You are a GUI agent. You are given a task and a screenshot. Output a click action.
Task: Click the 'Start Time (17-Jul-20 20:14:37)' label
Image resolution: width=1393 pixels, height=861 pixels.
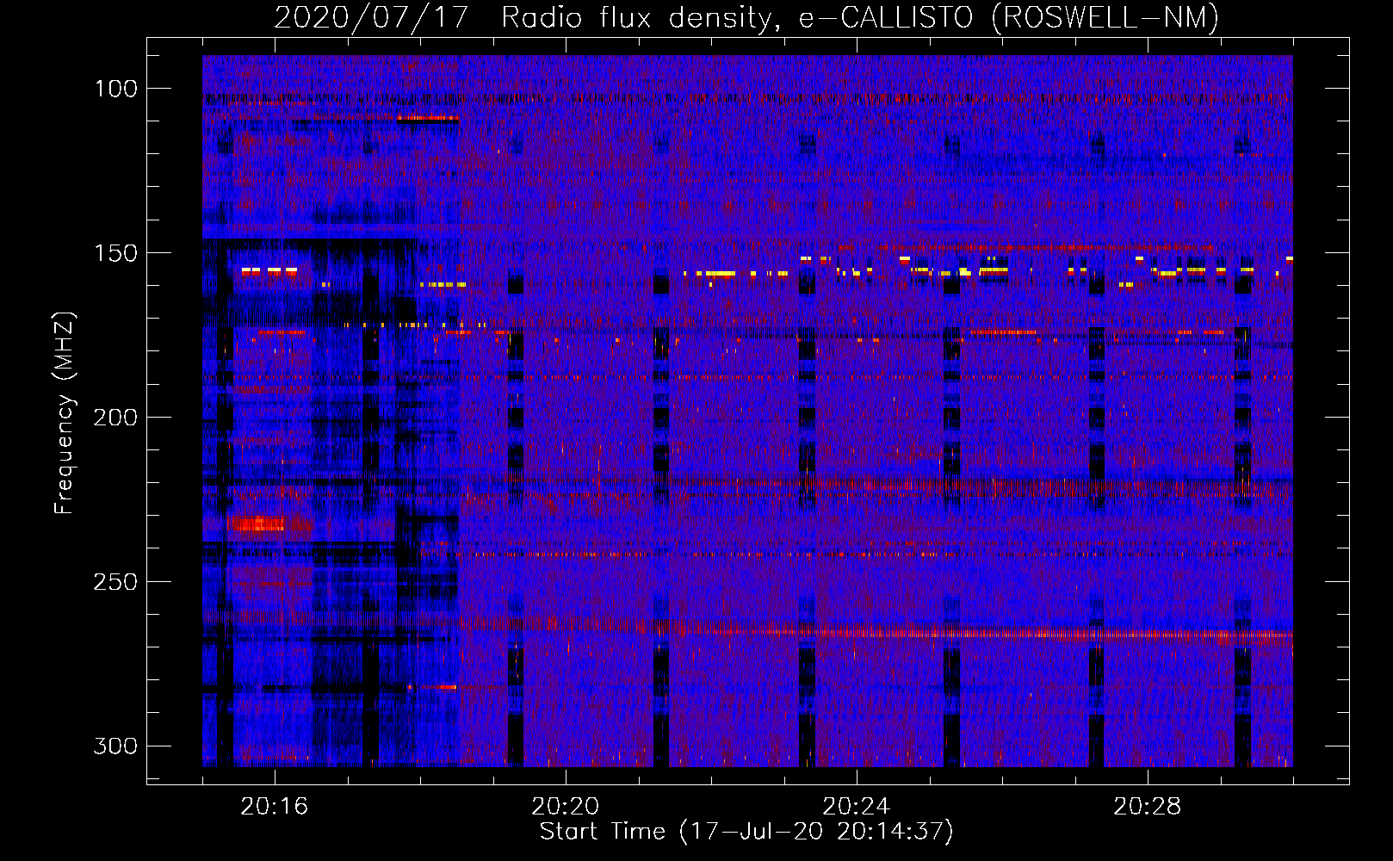point(746,832)
